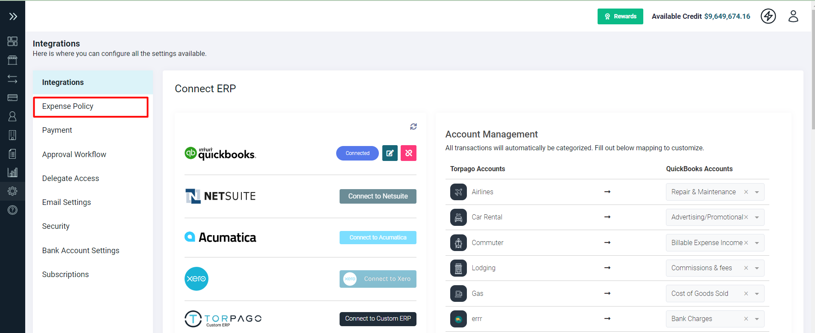Disconnect QuickBooks with the pink unlink icon
The image size is (815, 333).
click(408, 153)
